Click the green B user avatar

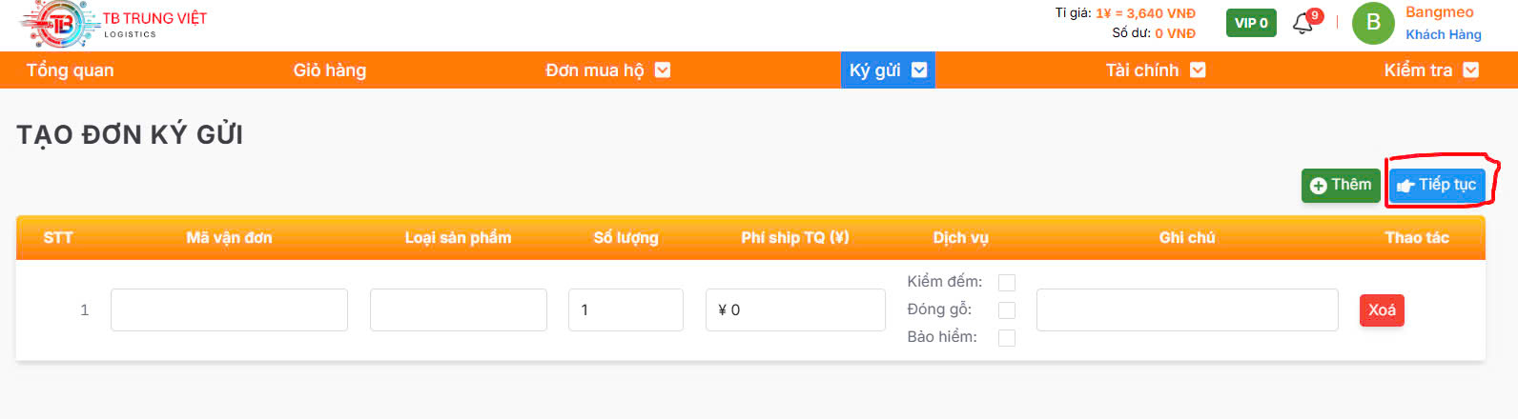click(x=1373, y=23)
